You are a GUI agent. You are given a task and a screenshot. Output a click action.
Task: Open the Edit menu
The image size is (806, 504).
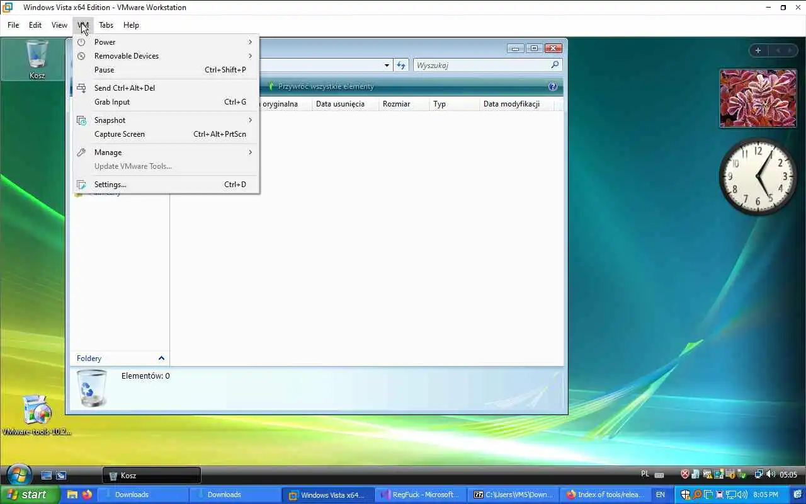(35, 25)
